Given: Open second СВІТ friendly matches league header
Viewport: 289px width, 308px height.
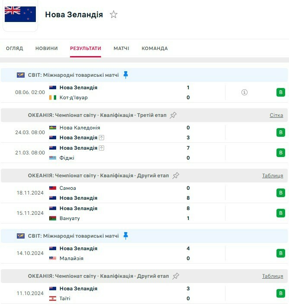Looking at the screenshot, I should (73, 236).
